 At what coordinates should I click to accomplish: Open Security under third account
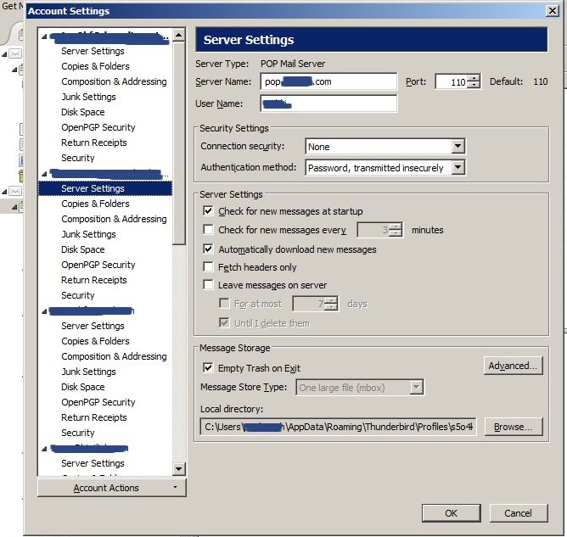click(78, 433)
